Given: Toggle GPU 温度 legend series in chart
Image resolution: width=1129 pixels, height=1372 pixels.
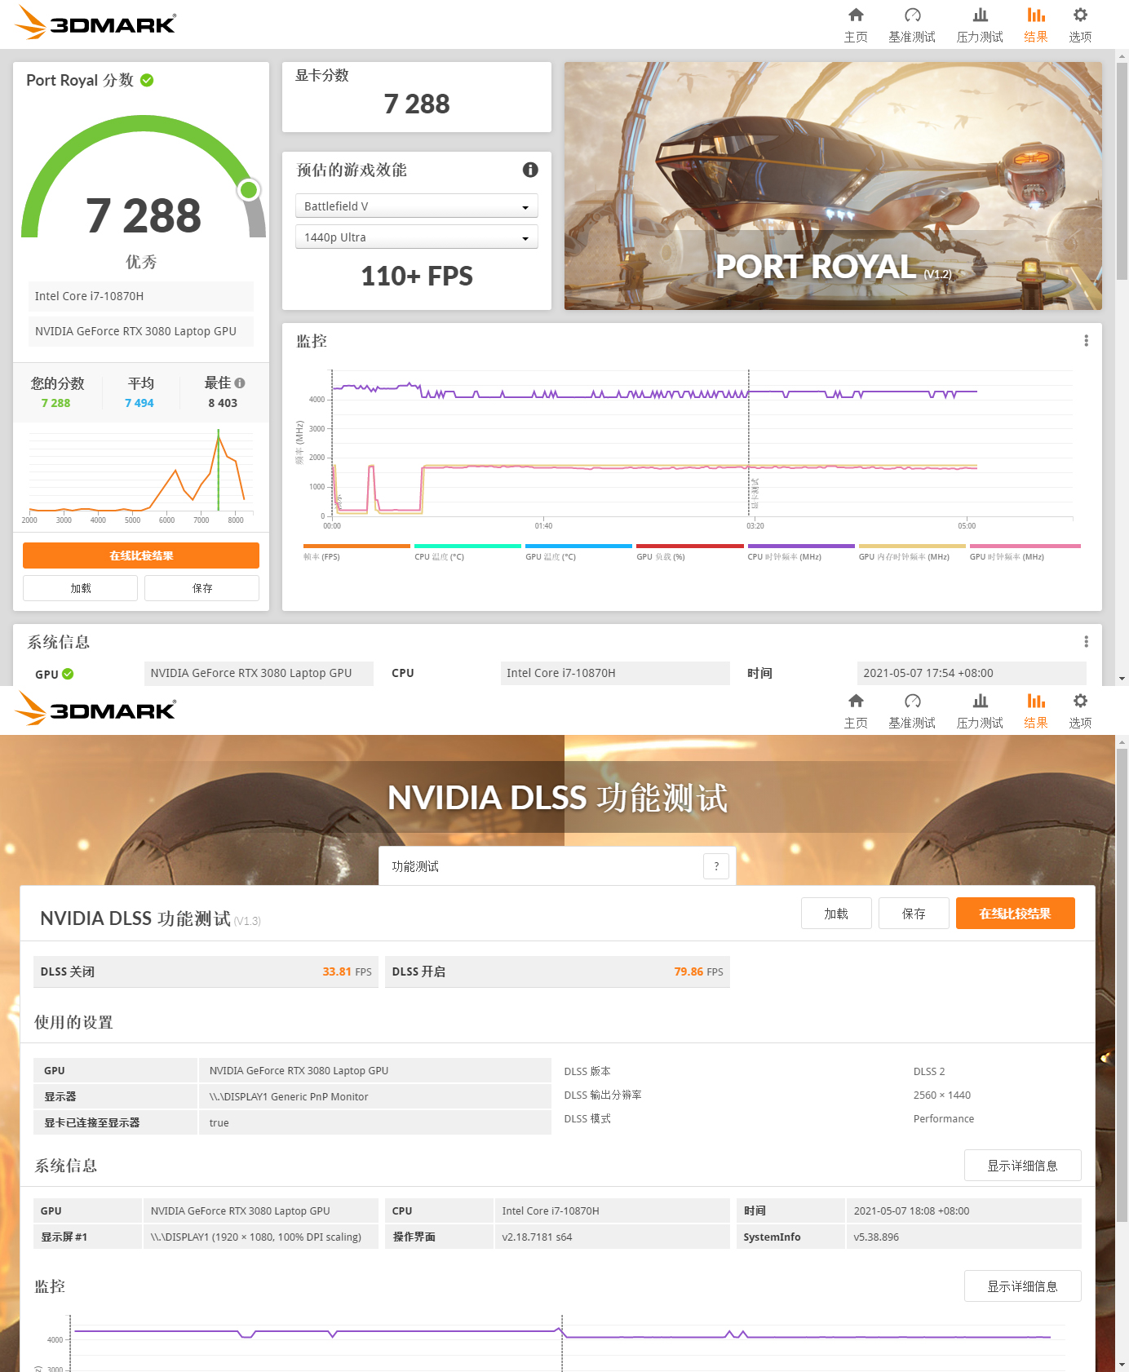Looking at the screenshot, I should [x=578, y=552].
